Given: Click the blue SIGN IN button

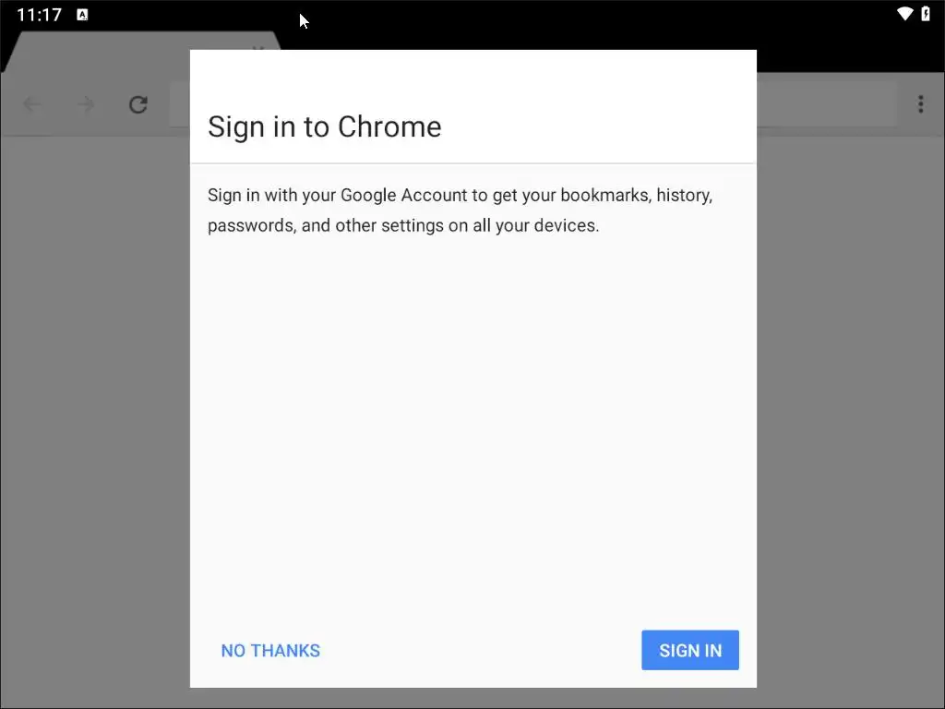Looking at the screenshot, I should coord(690,650).
